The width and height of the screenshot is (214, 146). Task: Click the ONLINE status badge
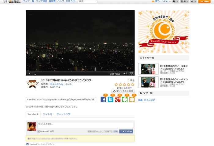(68, 84)
